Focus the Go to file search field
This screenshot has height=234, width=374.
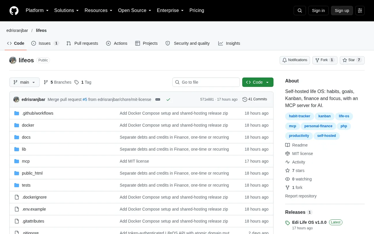(206, 82)
